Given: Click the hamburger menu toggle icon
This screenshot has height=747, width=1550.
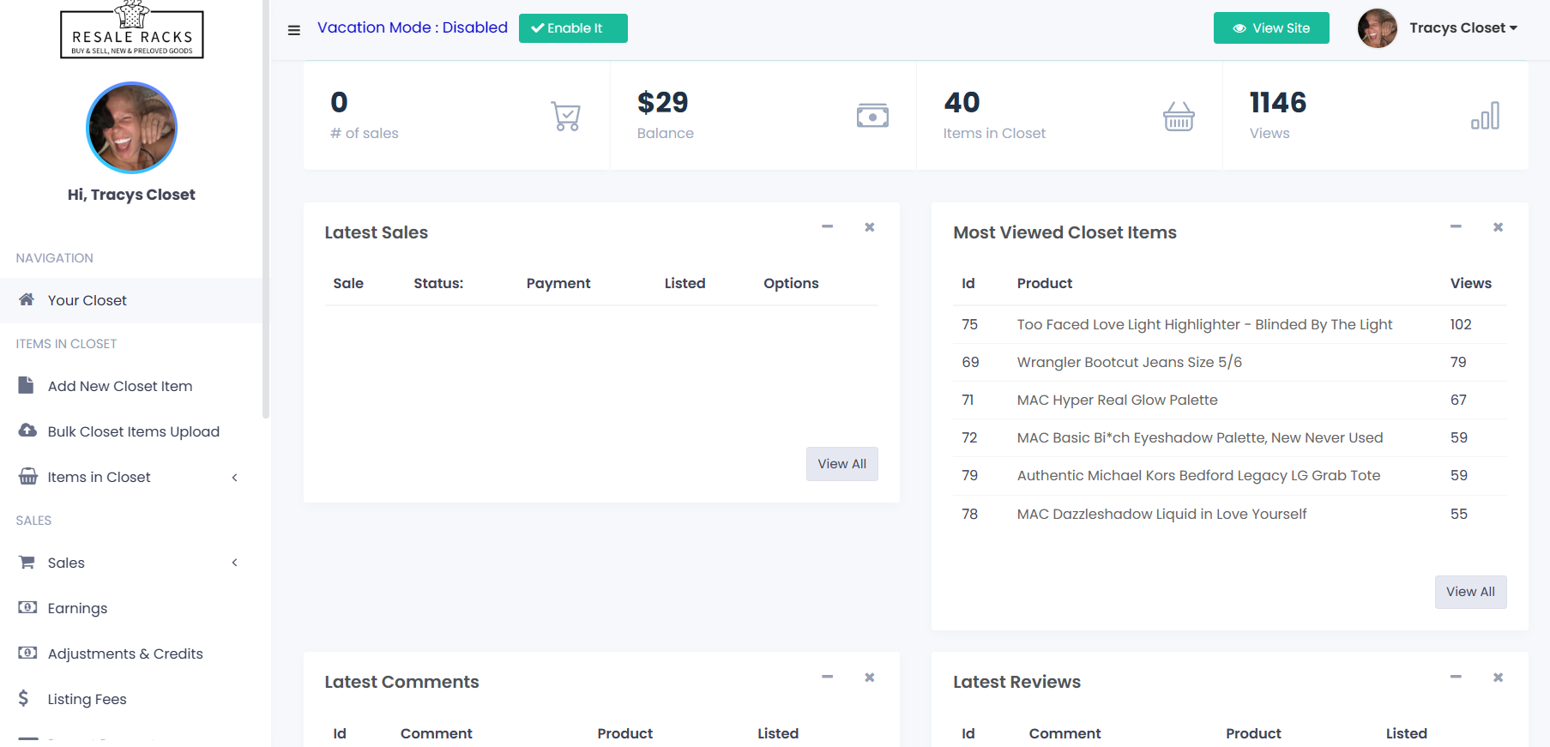Looking at the screenshot, I should pyautogui.click(x=294, y=30).
